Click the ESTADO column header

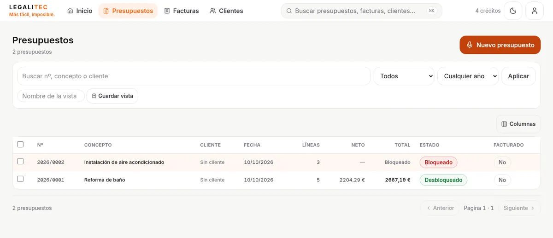pos(429,145)
